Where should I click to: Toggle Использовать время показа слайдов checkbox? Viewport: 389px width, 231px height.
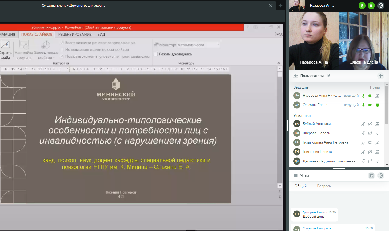point(62,49)
